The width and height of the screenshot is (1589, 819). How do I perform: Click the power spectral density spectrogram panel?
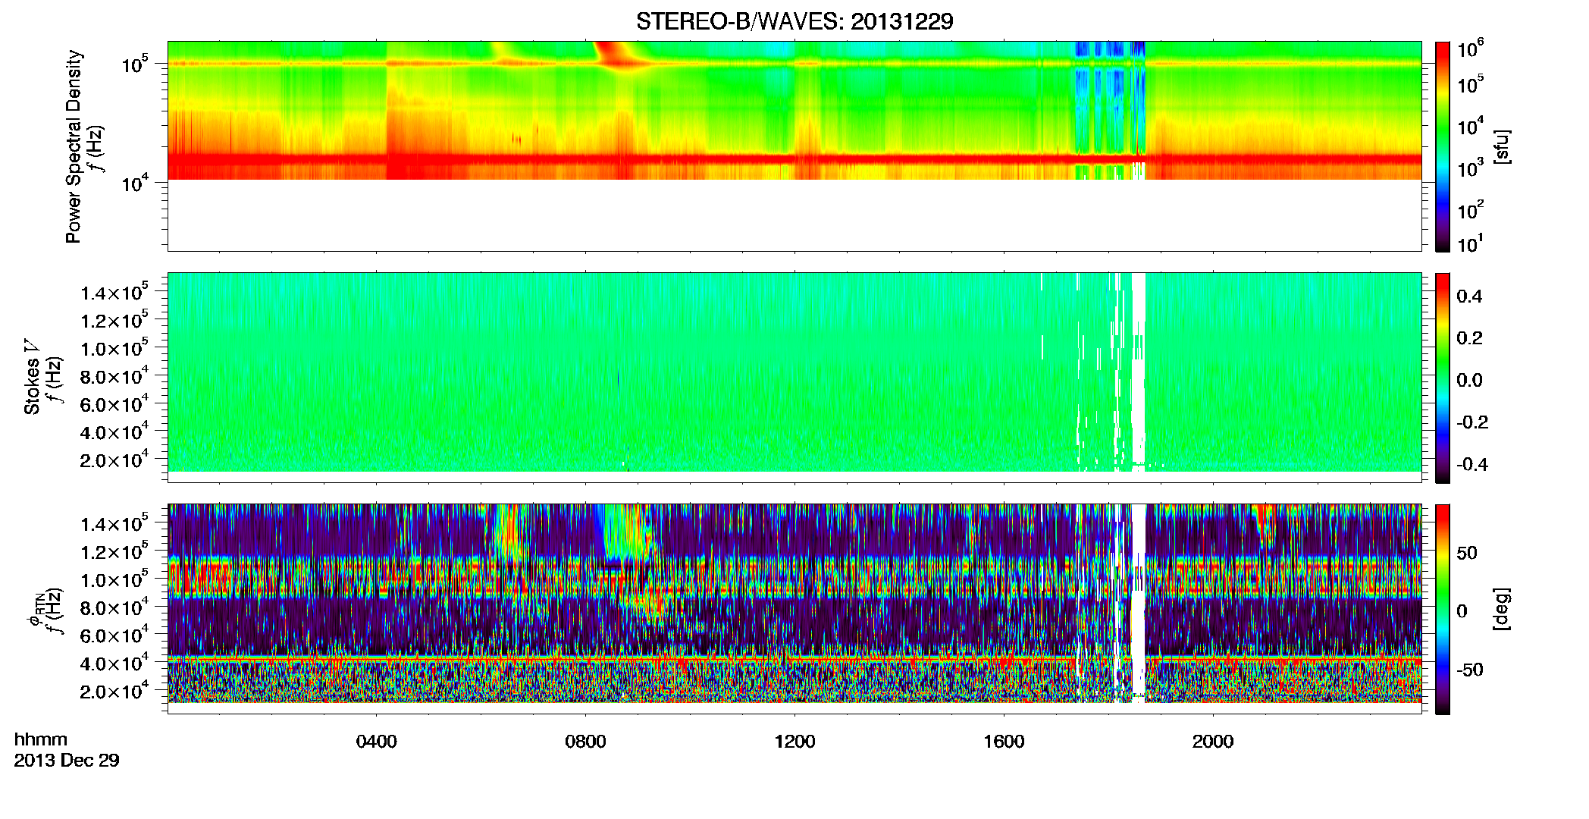[794, 146]
